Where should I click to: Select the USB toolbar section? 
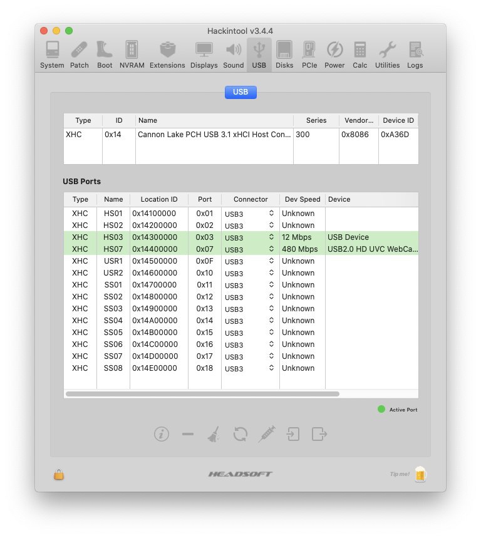[x=259, y=55]
